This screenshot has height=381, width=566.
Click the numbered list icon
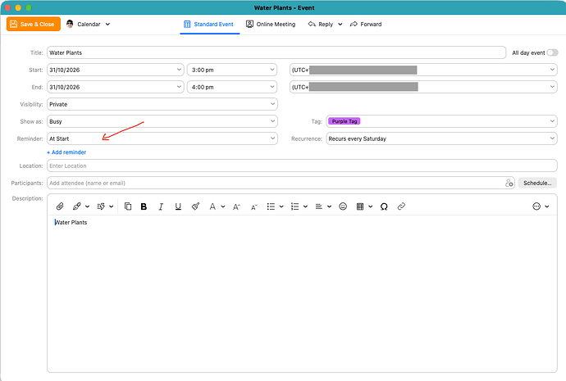pyautogui.click(x=295, y=206)
